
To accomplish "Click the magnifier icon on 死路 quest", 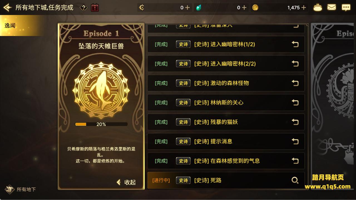I will 295,180.
